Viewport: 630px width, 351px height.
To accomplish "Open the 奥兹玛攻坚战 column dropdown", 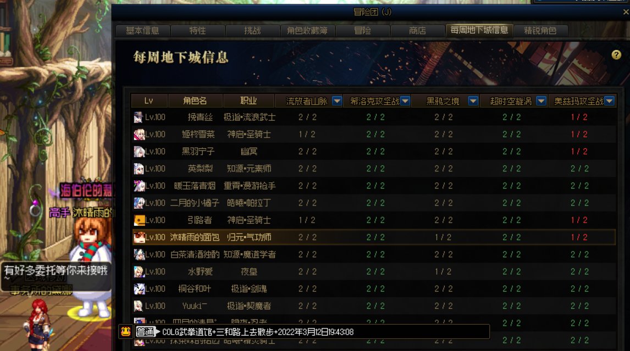I will coord(609,101).
